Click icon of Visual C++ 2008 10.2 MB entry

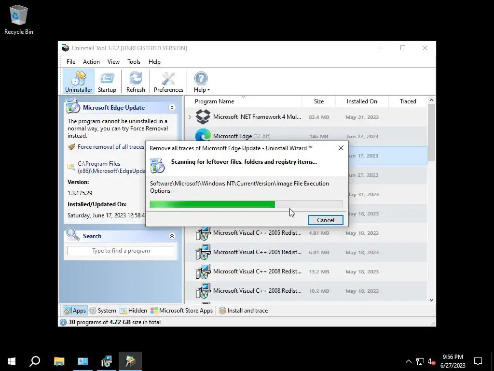203,291
